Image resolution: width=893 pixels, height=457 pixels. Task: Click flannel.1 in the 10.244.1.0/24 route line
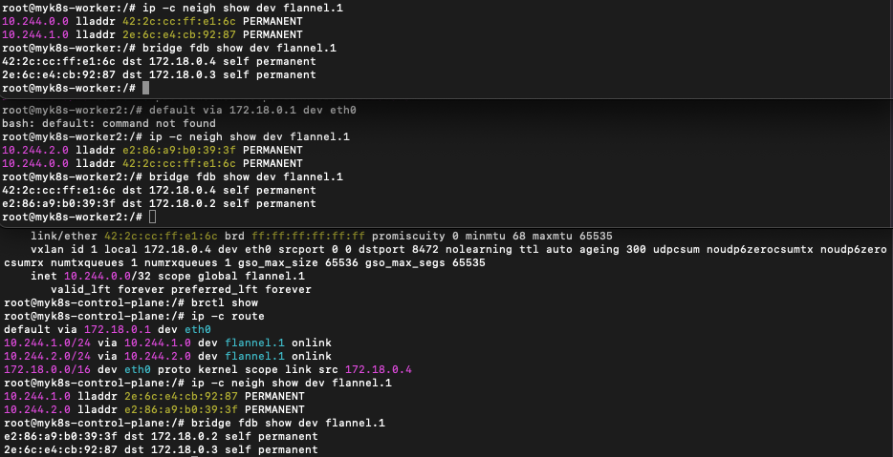tap(255, 343)
